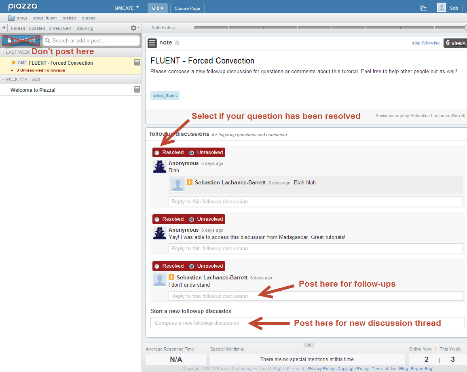467x372 pixels.
Task: Filter feed by Unresolved
Action: [59, 28]
